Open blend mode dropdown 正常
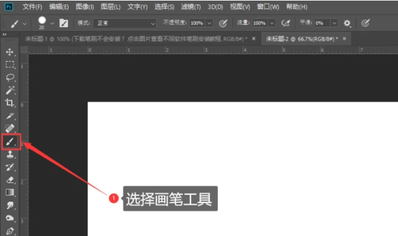The height and width of the screenshot is (236, 398). (125, 23)
